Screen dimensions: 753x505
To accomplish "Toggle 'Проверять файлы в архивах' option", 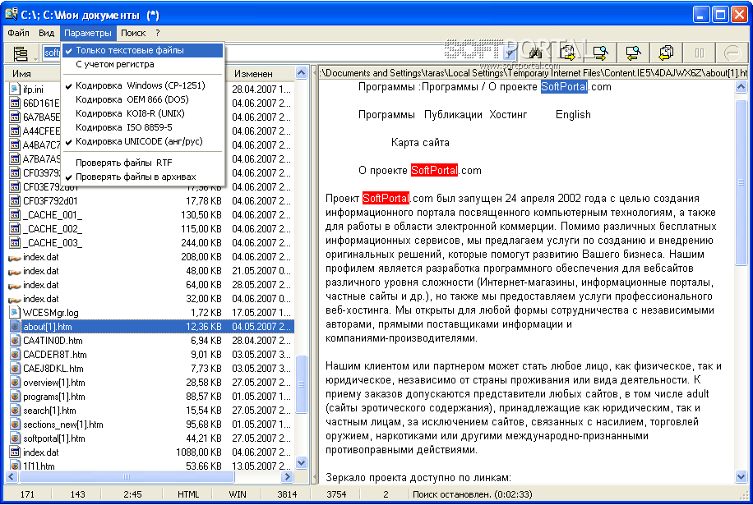I will [143, 177].
